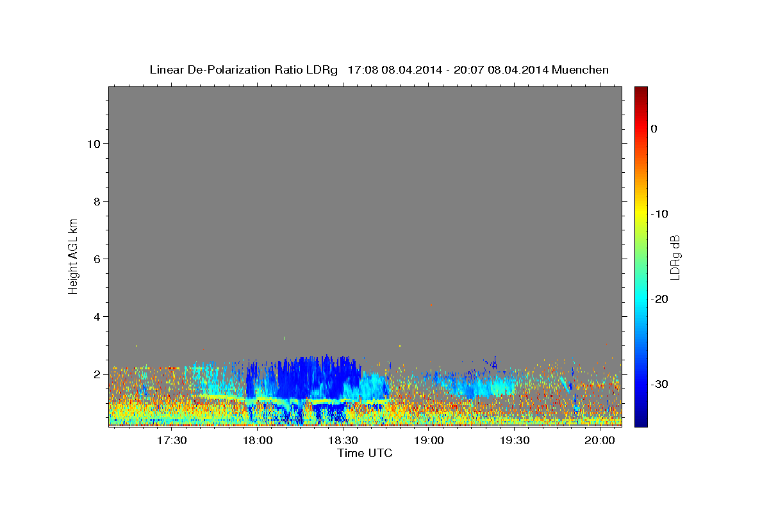Click the 18:00 time tick label
769x512 pixels.
click(258, 441)
